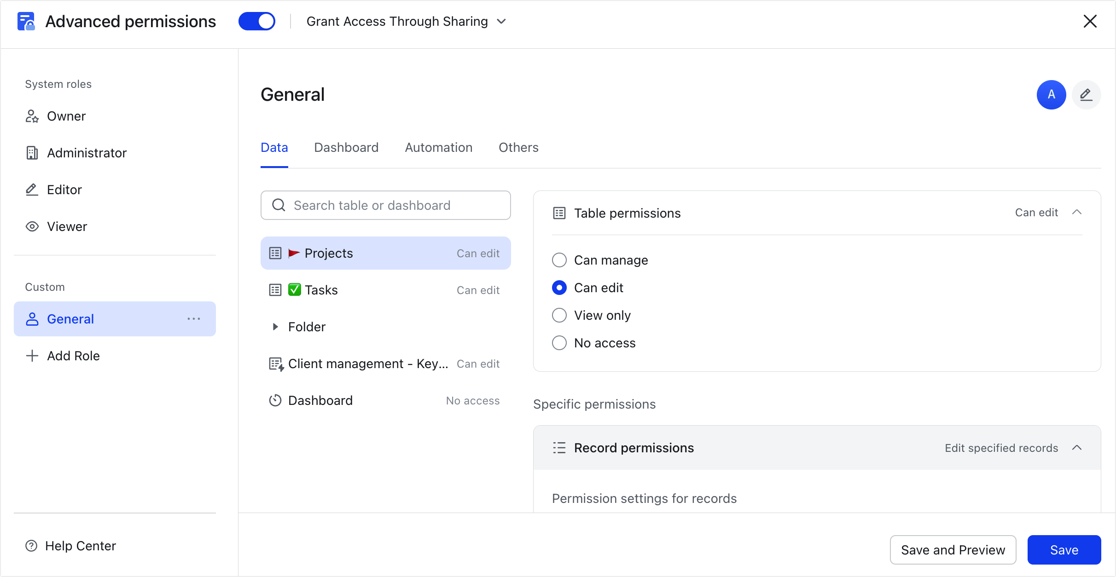Click the Advanced permissions app icon
The image size is (1116, 577).
coord(26,21)
